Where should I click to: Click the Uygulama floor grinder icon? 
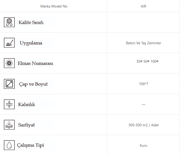(9, 43)
